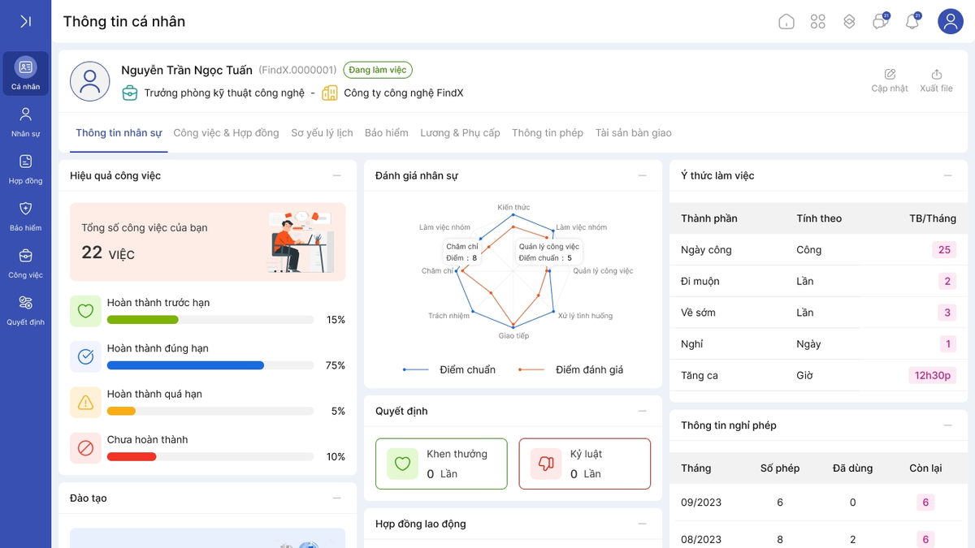Viewport: 975px width, 548px height.
Task: Click the check icon for Hoàn thành đúng hạn
Action: [85, 356]
